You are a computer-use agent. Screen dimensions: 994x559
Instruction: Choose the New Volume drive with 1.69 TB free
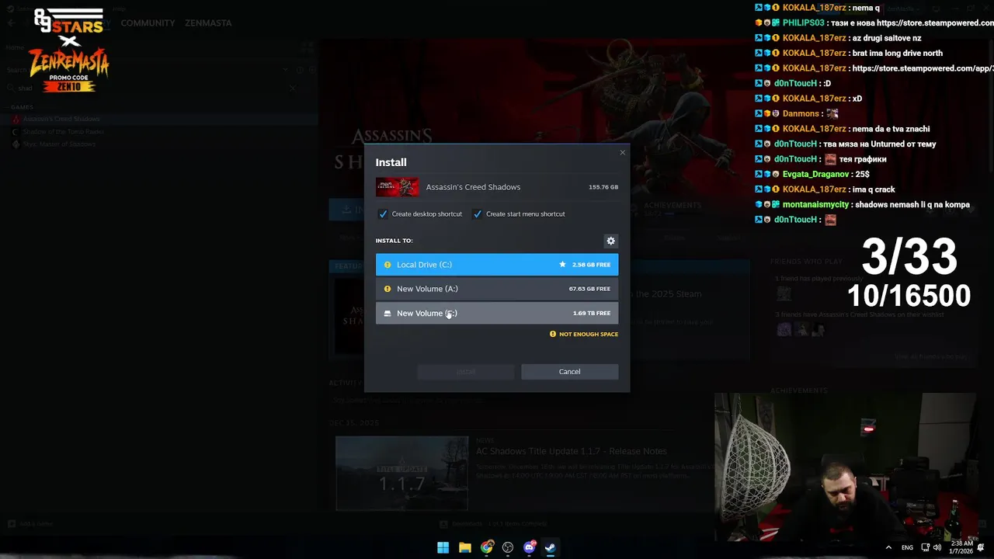[497, 313]
